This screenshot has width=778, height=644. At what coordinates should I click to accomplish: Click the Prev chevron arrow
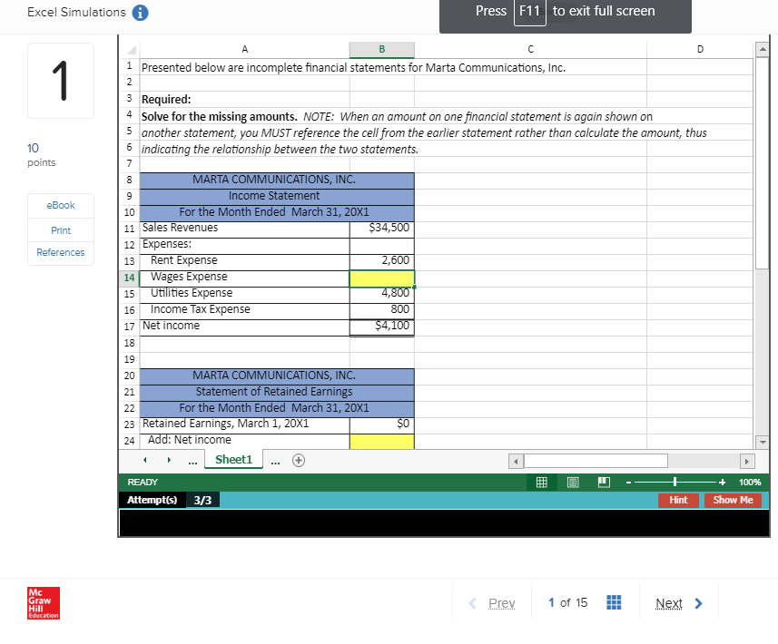472,603
